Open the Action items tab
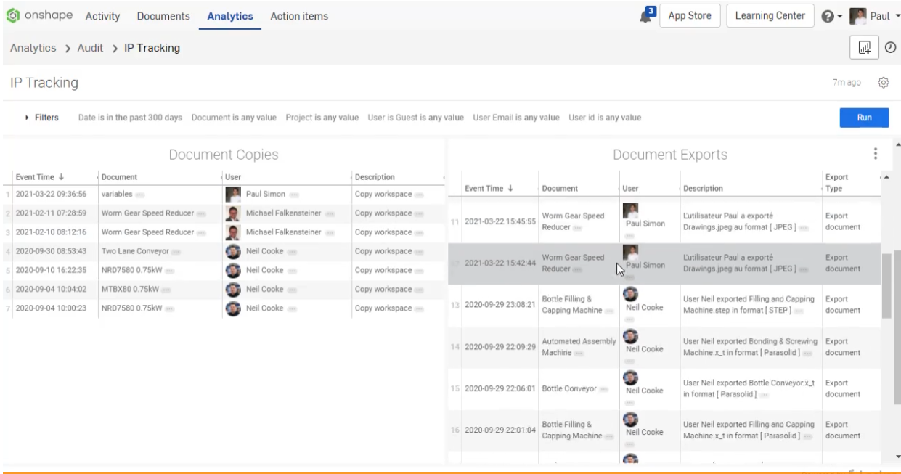Screen dimensions: 901x474 click(x=299, y=16)
